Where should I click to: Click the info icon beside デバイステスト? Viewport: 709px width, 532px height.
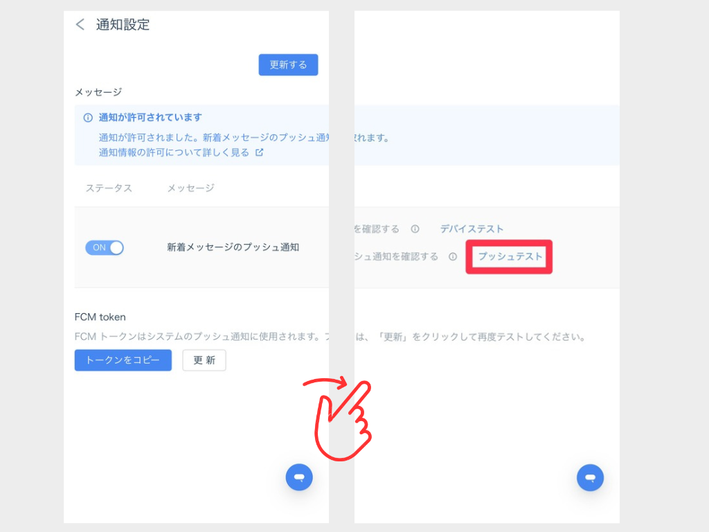pyautogui.click(x=415, y=229)
